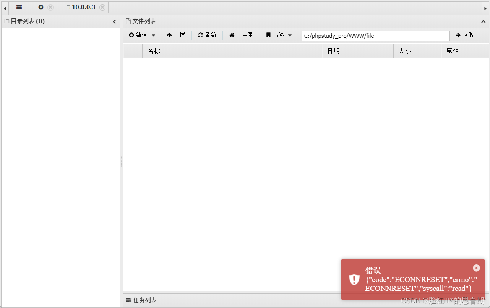Screen dimensions: 490x308
Task: Open the home grid tab icon
Action: 19,7
